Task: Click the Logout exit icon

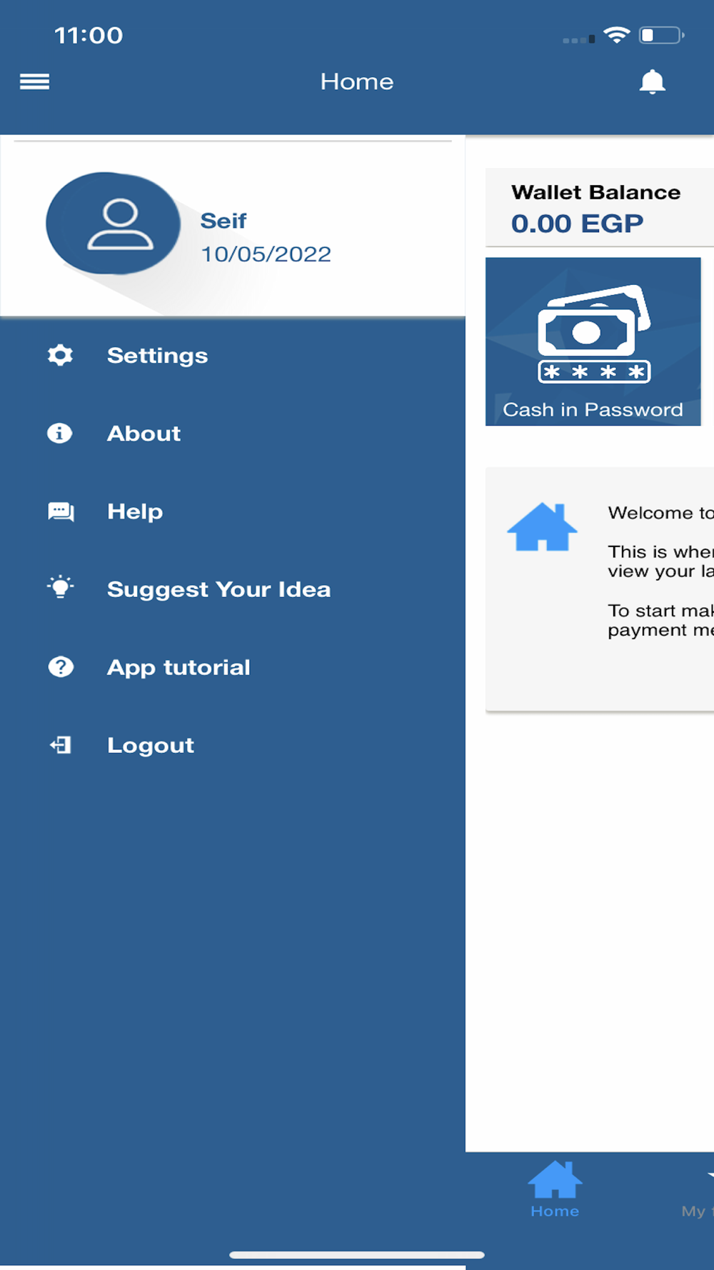Action: (x=61, y=745)
